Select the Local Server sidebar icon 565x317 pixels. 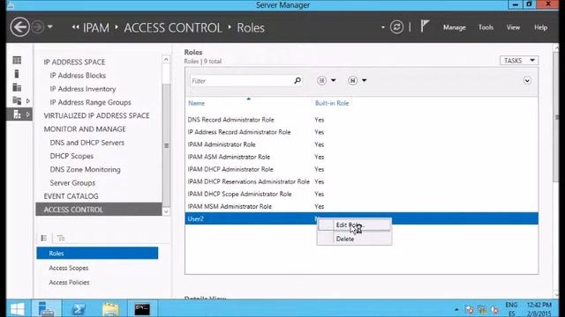tap(17, 74)
